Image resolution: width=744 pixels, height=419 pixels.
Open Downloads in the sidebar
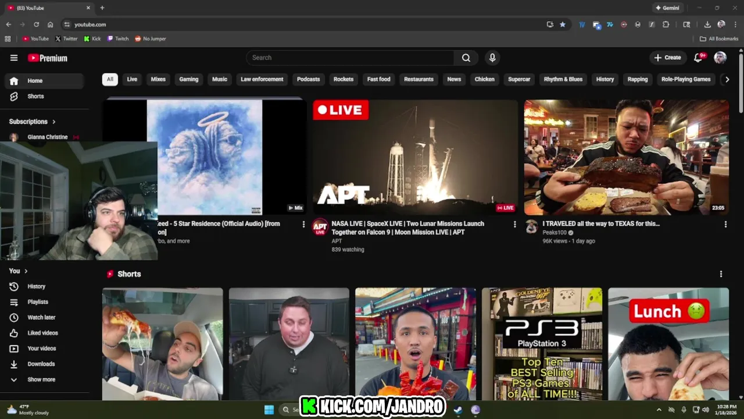point(44,364)
